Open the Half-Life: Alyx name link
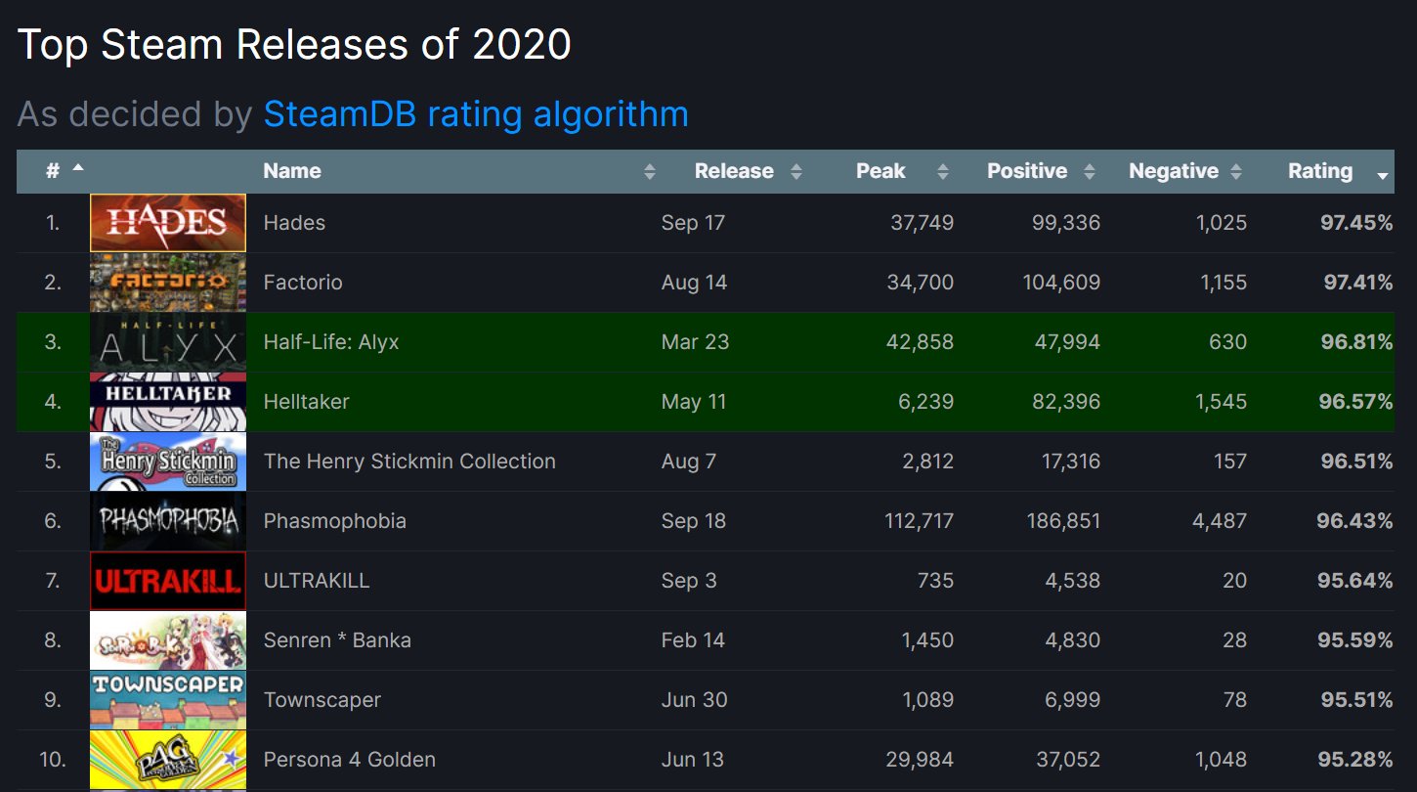The width and height of the screenshot is (1417, 792). click(331, 342)
